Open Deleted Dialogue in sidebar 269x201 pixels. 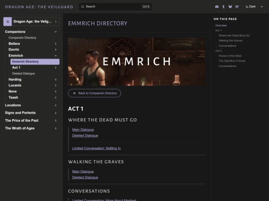coord(23,73)
